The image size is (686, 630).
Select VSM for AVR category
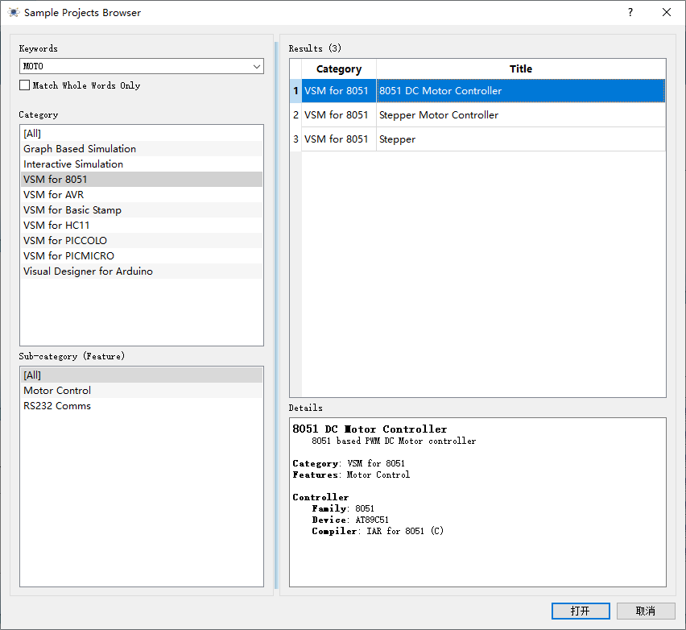tap(53, 195)
